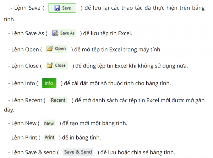Click the blue floppy disk Save icon
The height and width of the screenshot is (158, 213).
(x=57, y=8)
